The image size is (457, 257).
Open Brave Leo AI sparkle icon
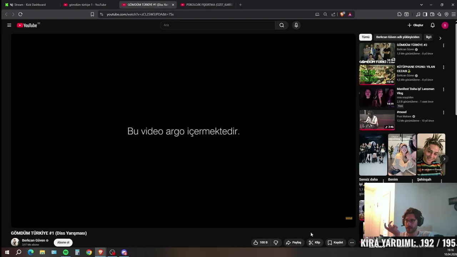439,14
